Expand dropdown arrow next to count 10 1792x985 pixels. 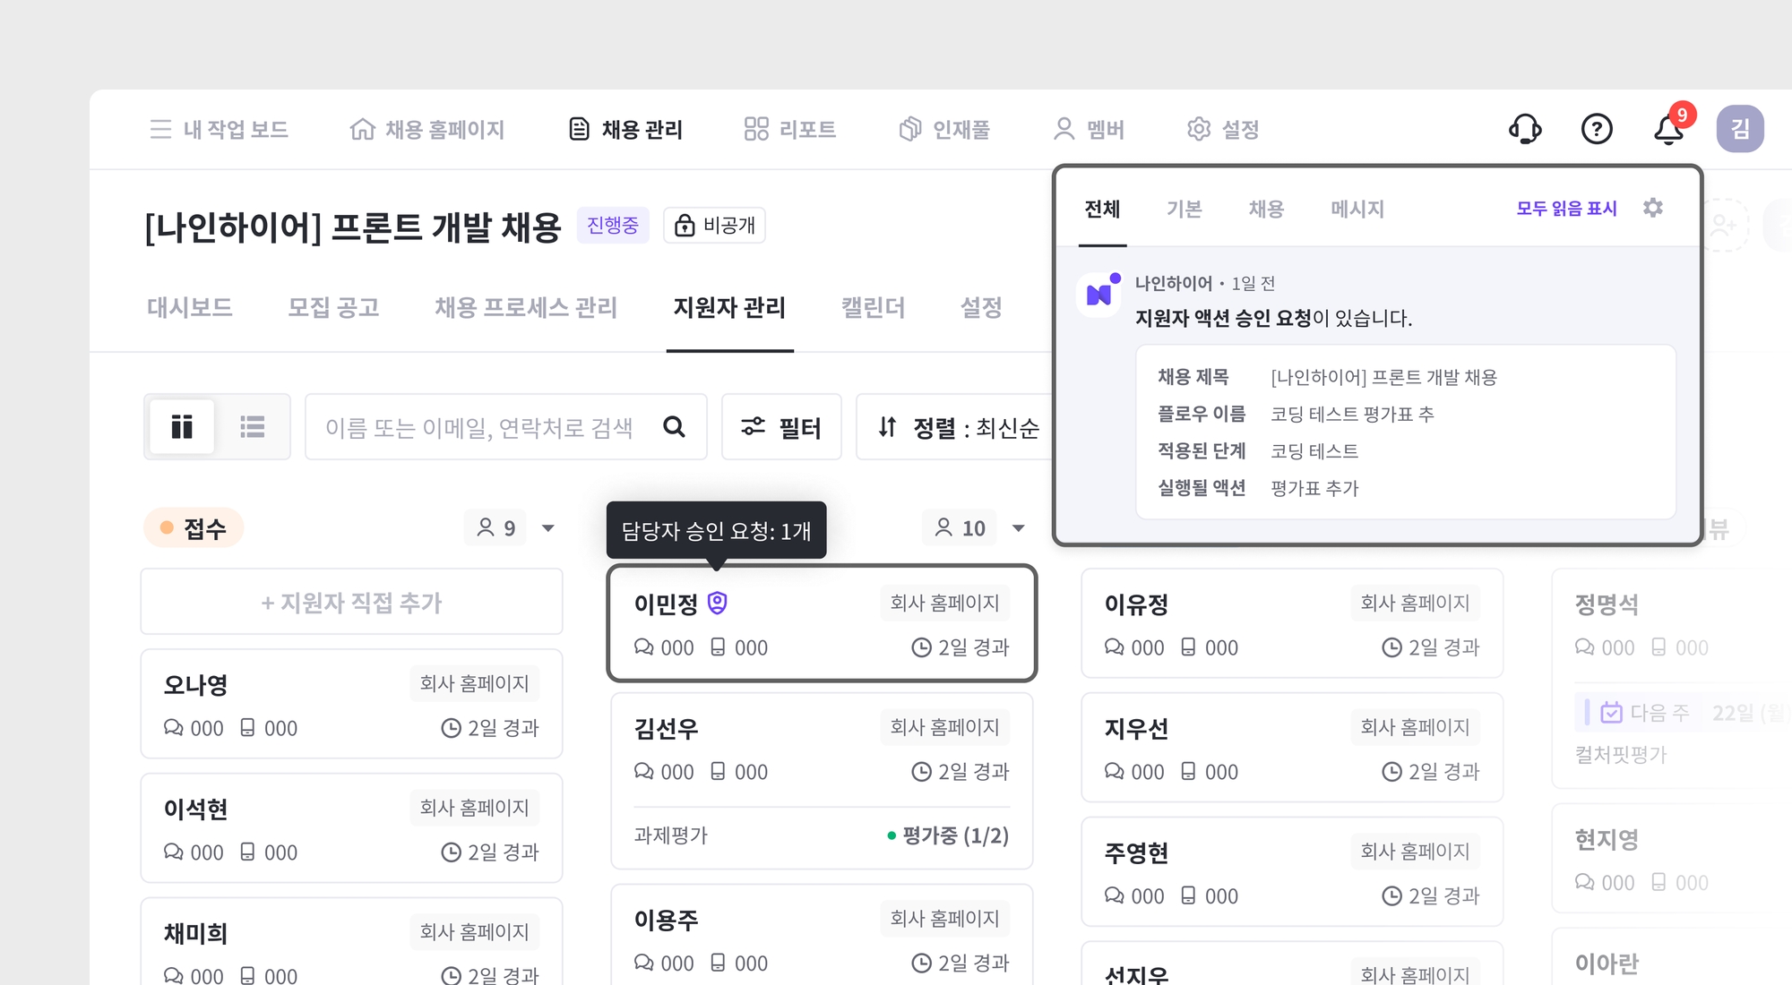(x=1019, y=528)
